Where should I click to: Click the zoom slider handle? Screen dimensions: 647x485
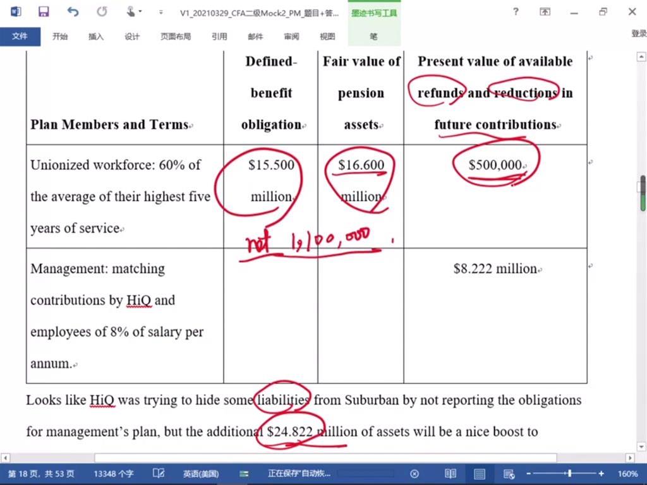click(569, 474)
